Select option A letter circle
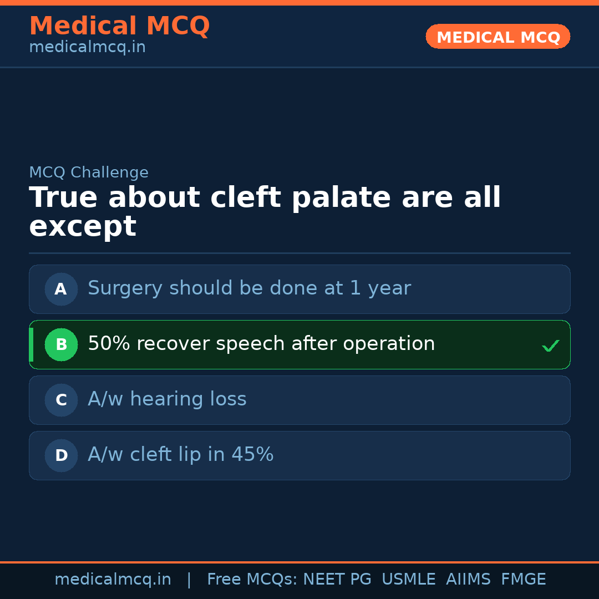599x599 pixels. pyautogui.click(x=61, y=289)
